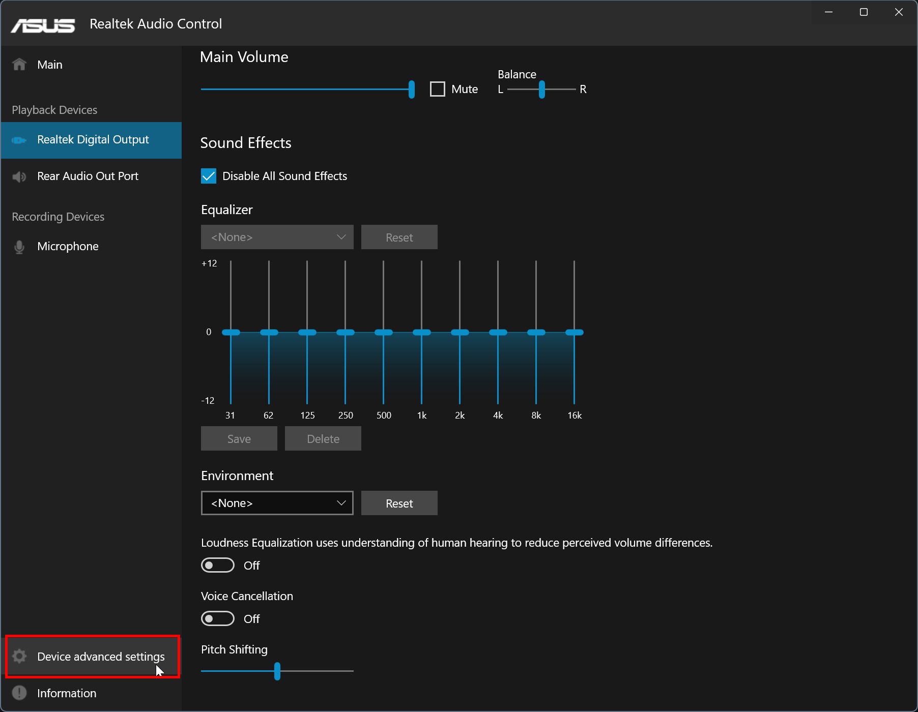Open the Microphone recording device

pos(92,247)
